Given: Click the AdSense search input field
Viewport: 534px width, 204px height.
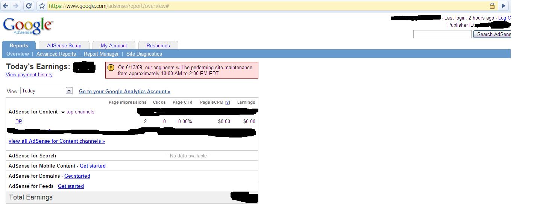Looking at the screenshot, I should (x=442, y=34).
